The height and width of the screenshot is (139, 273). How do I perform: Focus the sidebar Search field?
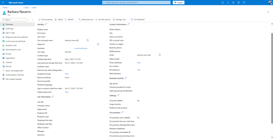click(14, 20)
